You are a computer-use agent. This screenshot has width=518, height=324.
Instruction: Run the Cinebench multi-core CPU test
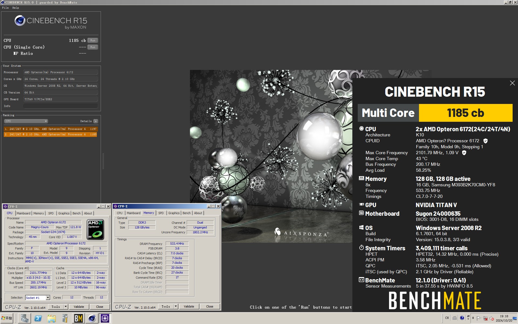(93, 40)
